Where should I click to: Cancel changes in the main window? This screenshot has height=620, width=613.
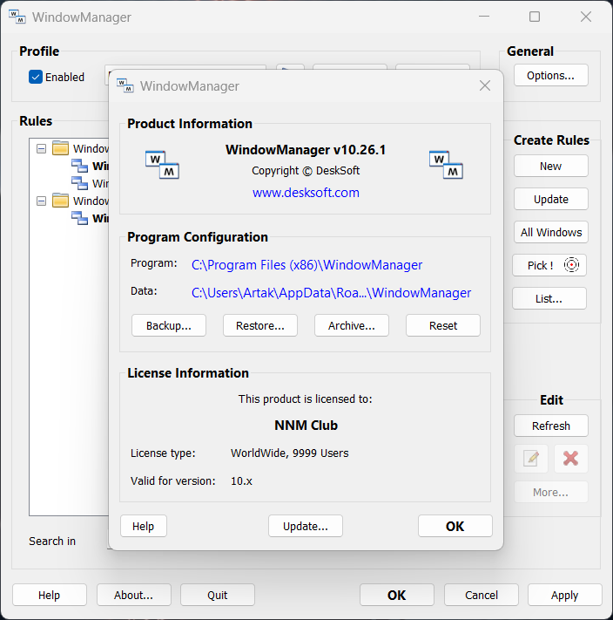coord(482,595)
